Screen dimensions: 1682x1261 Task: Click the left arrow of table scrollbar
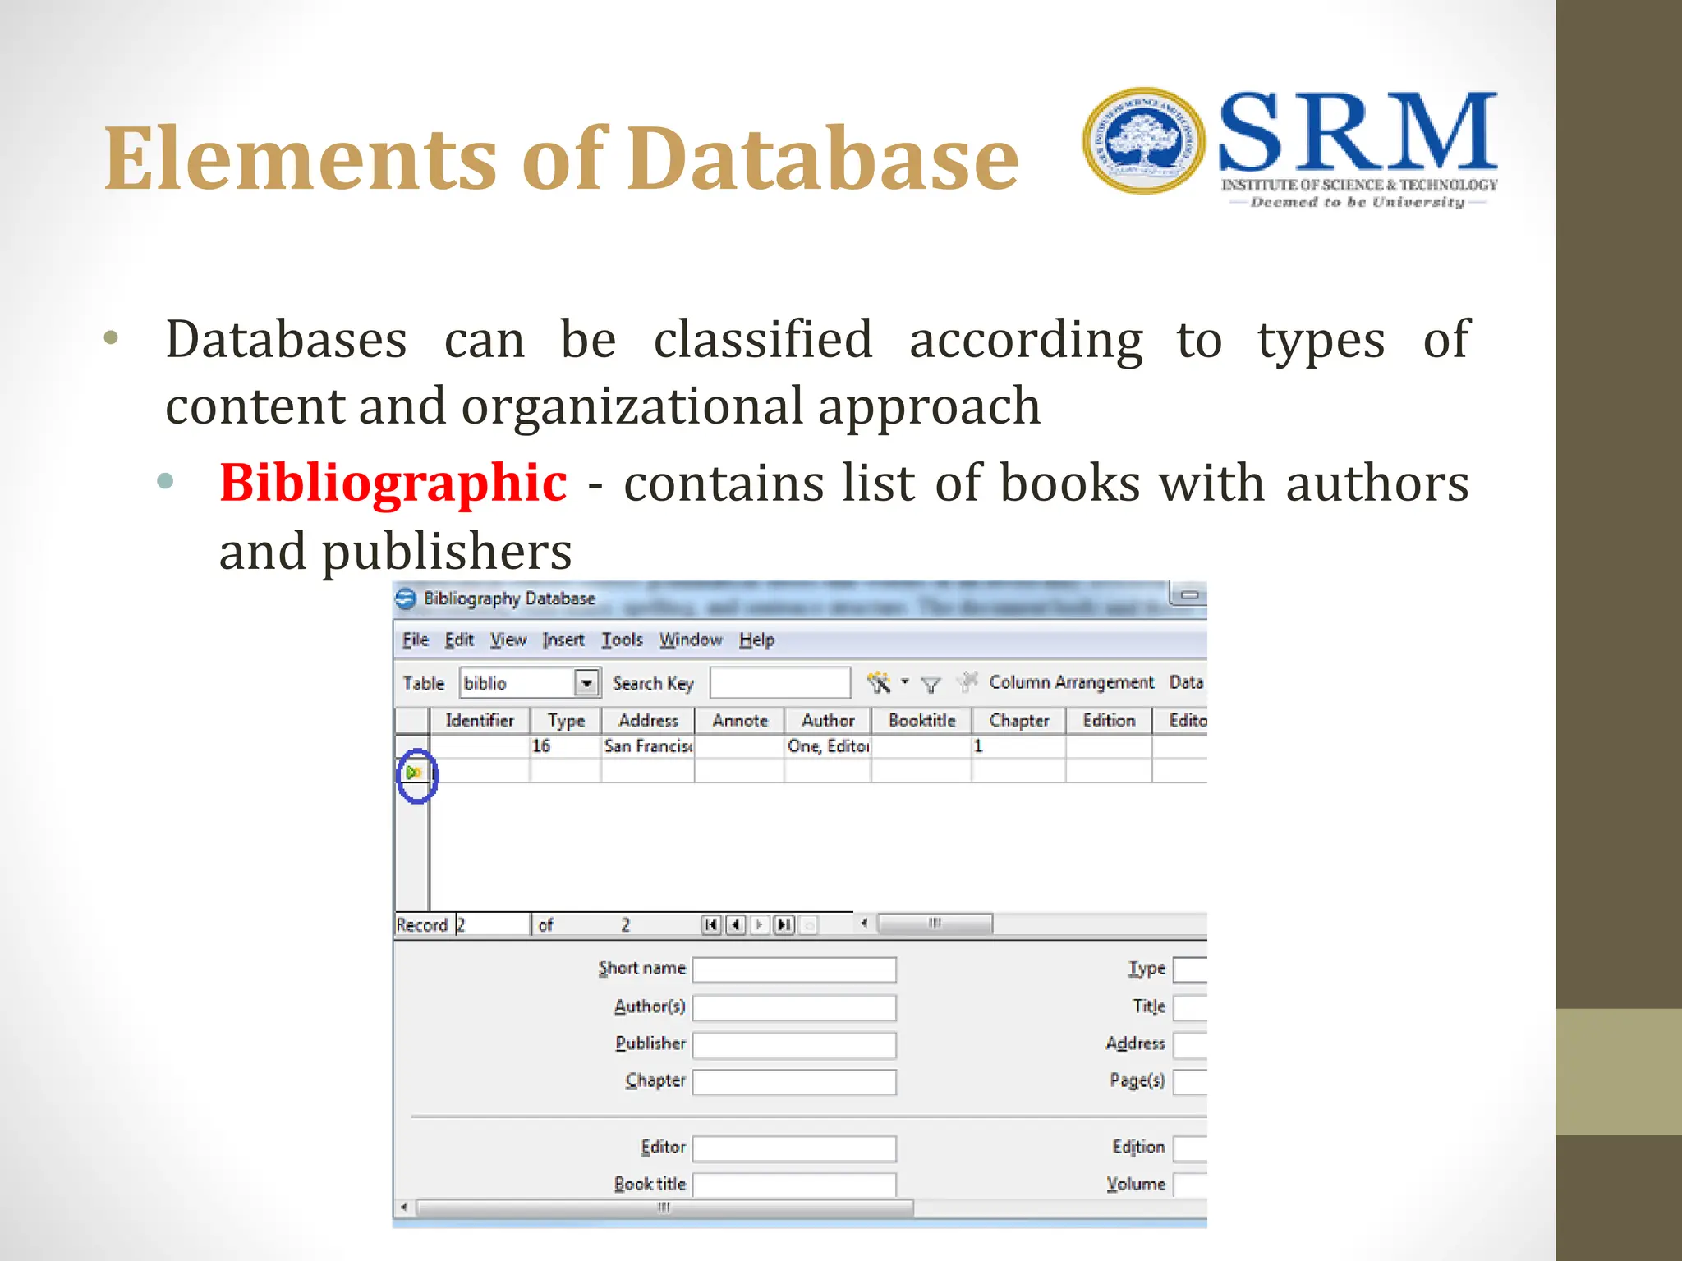pos(864,924)
